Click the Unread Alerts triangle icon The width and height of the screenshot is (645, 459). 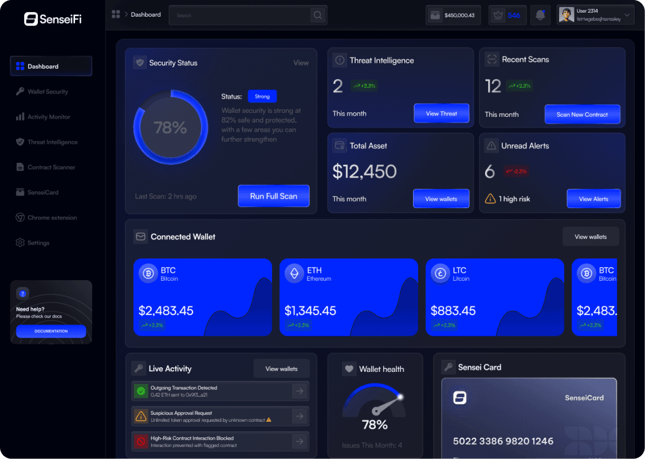(x=491, y=146)
